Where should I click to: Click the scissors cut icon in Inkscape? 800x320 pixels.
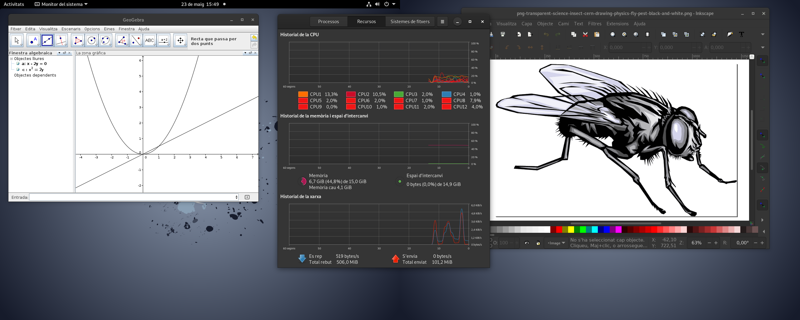coord(585,34)
